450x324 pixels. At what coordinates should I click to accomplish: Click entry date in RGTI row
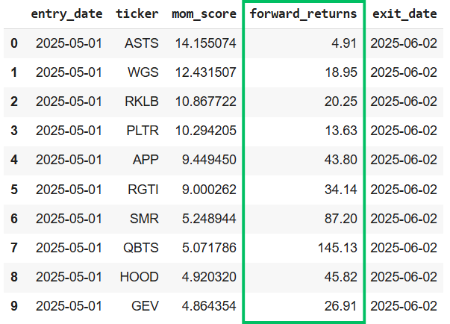69,190
